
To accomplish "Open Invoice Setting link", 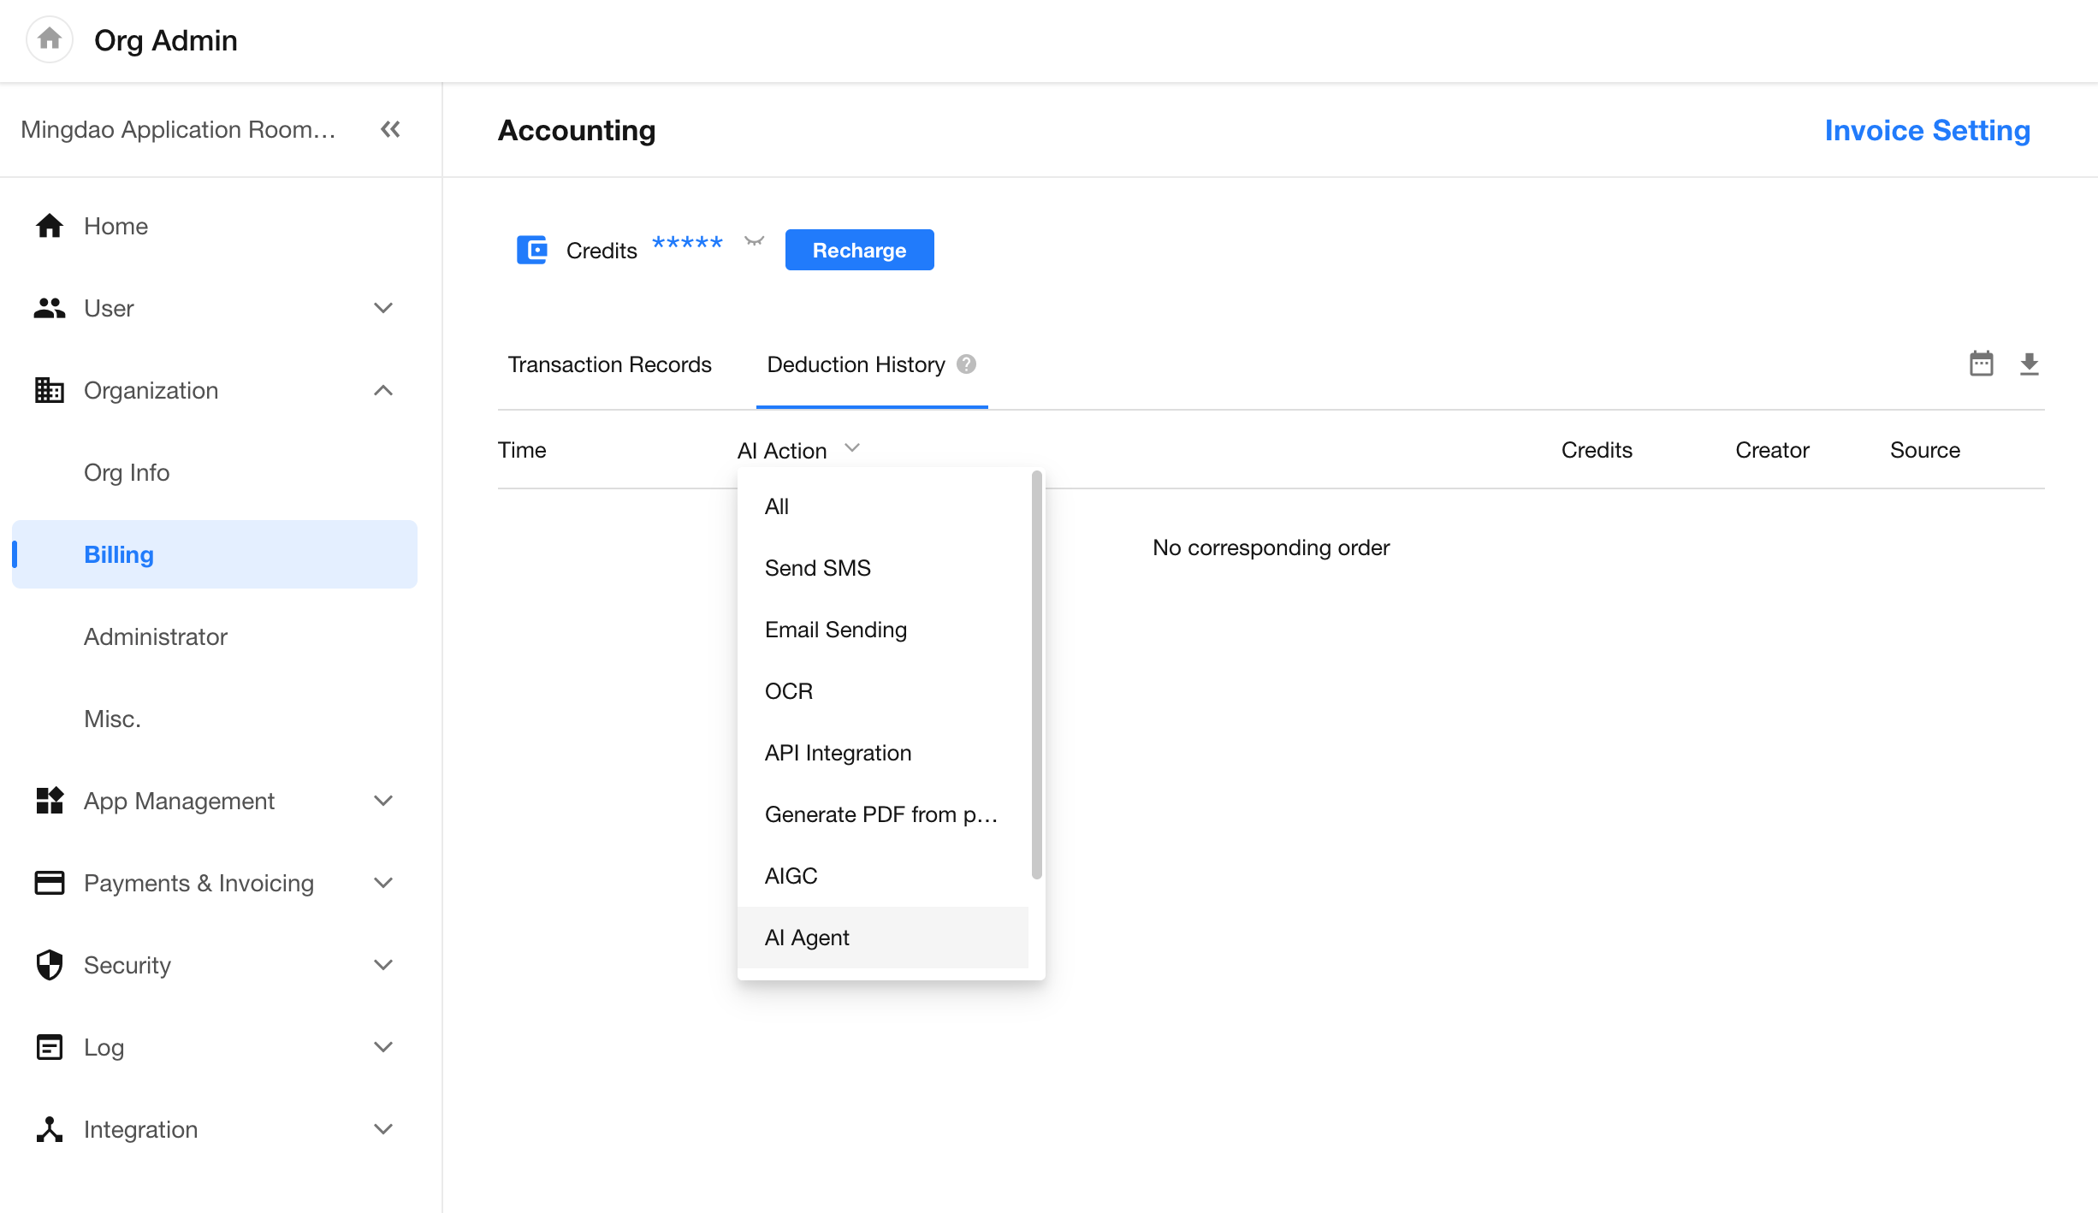I will [x=1927, y=130].
